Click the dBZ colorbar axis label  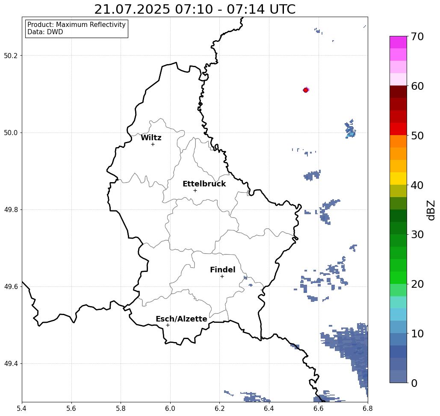(x=431, y=210)
